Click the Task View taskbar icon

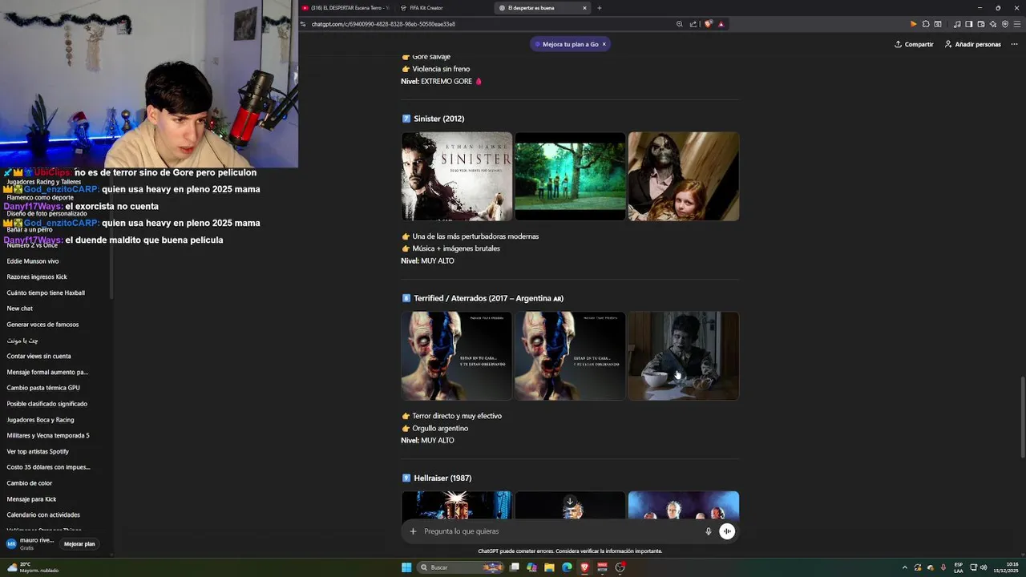[514, 567]
